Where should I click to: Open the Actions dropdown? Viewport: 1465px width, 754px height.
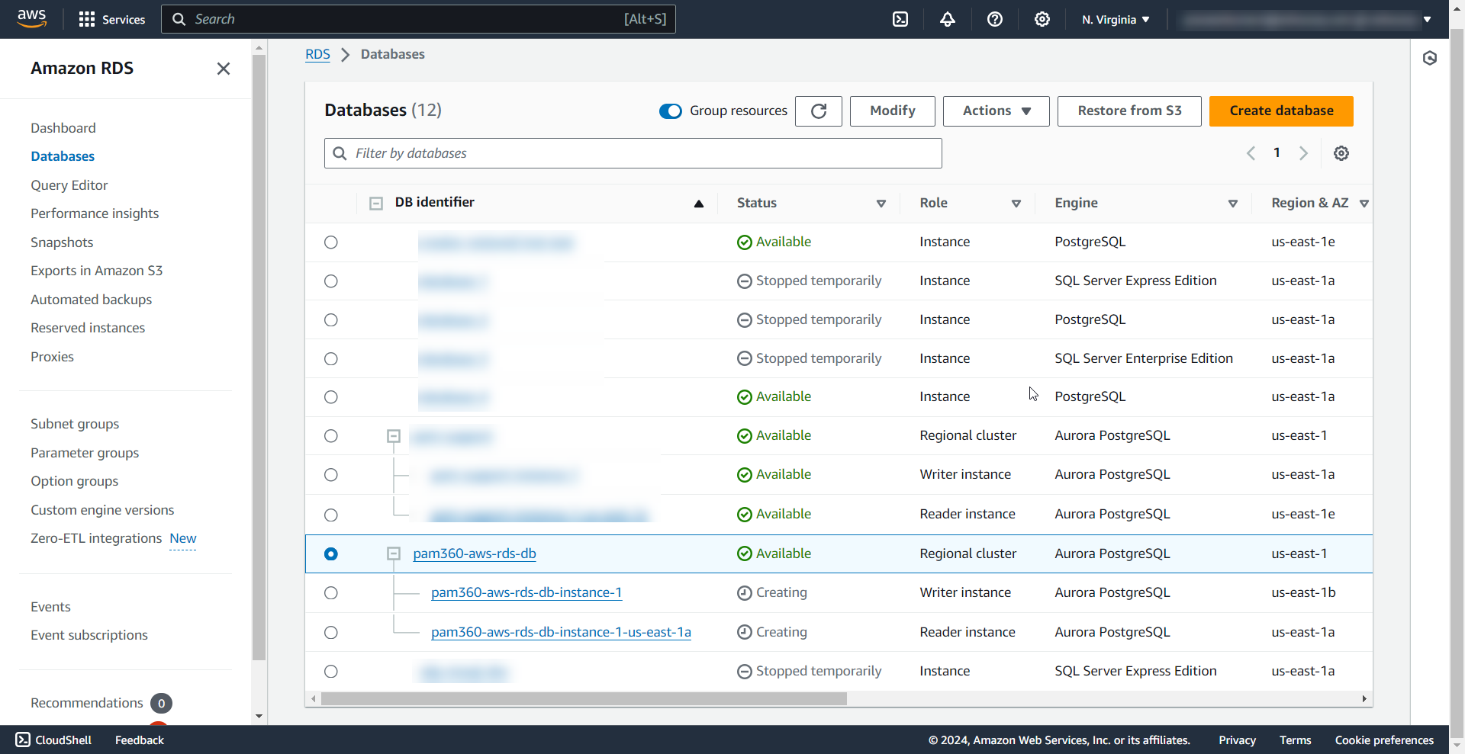tap(997, 111)
